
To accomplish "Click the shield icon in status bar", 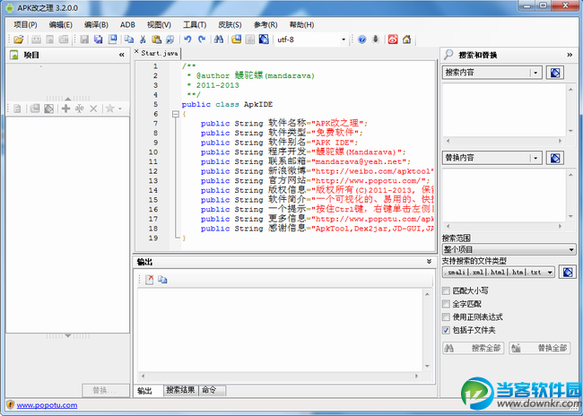I will click(11, 405).
